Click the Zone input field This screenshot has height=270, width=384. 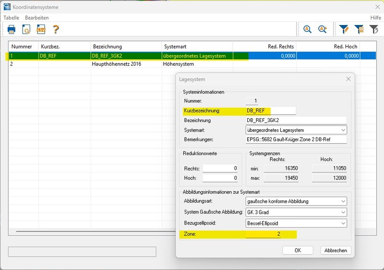(264, 234)
